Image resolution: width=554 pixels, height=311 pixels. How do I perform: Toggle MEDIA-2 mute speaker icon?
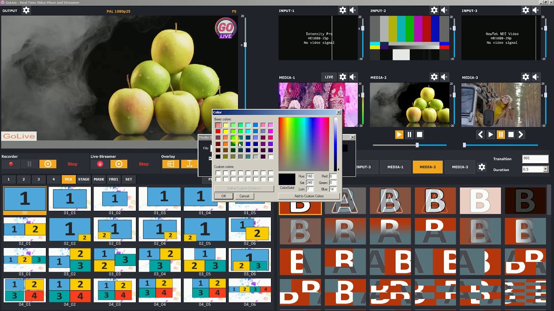[x=444, y=77]
